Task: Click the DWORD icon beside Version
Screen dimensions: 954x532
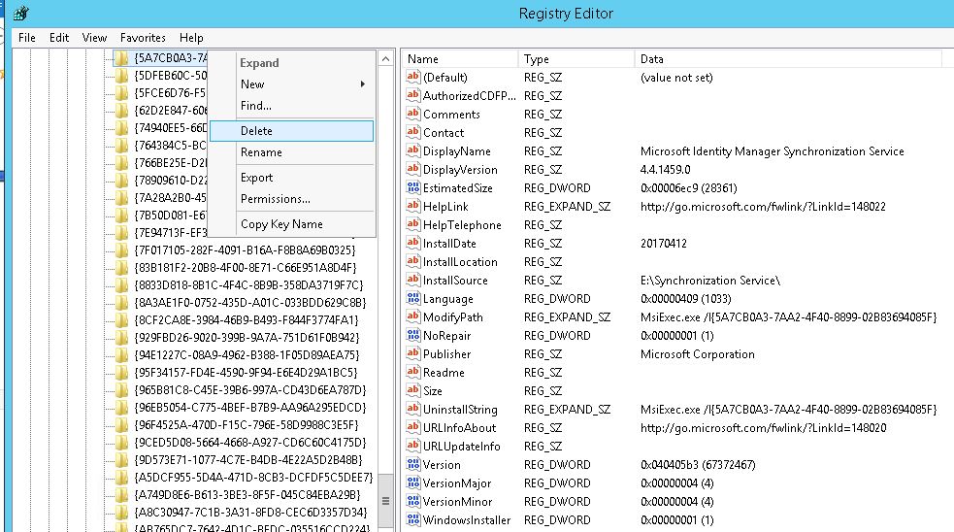Action: coord(413,464)
